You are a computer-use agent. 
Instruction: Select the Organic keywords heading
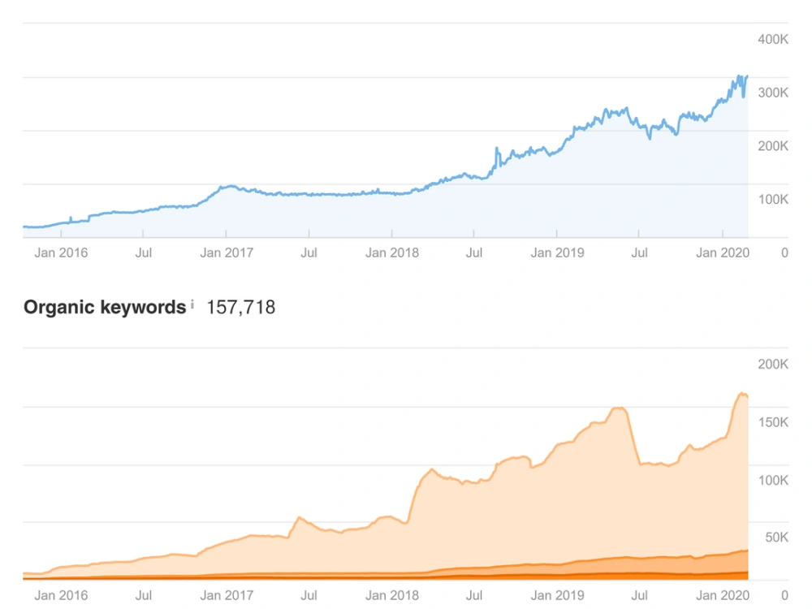tap(105, 307)
